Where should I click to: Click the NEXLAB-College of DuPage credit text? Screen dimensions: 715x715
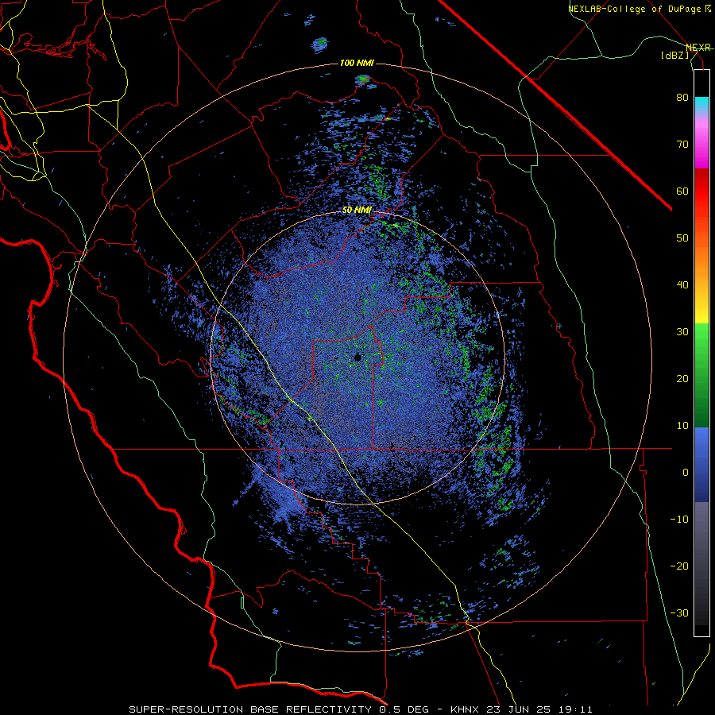coord(636,9)
